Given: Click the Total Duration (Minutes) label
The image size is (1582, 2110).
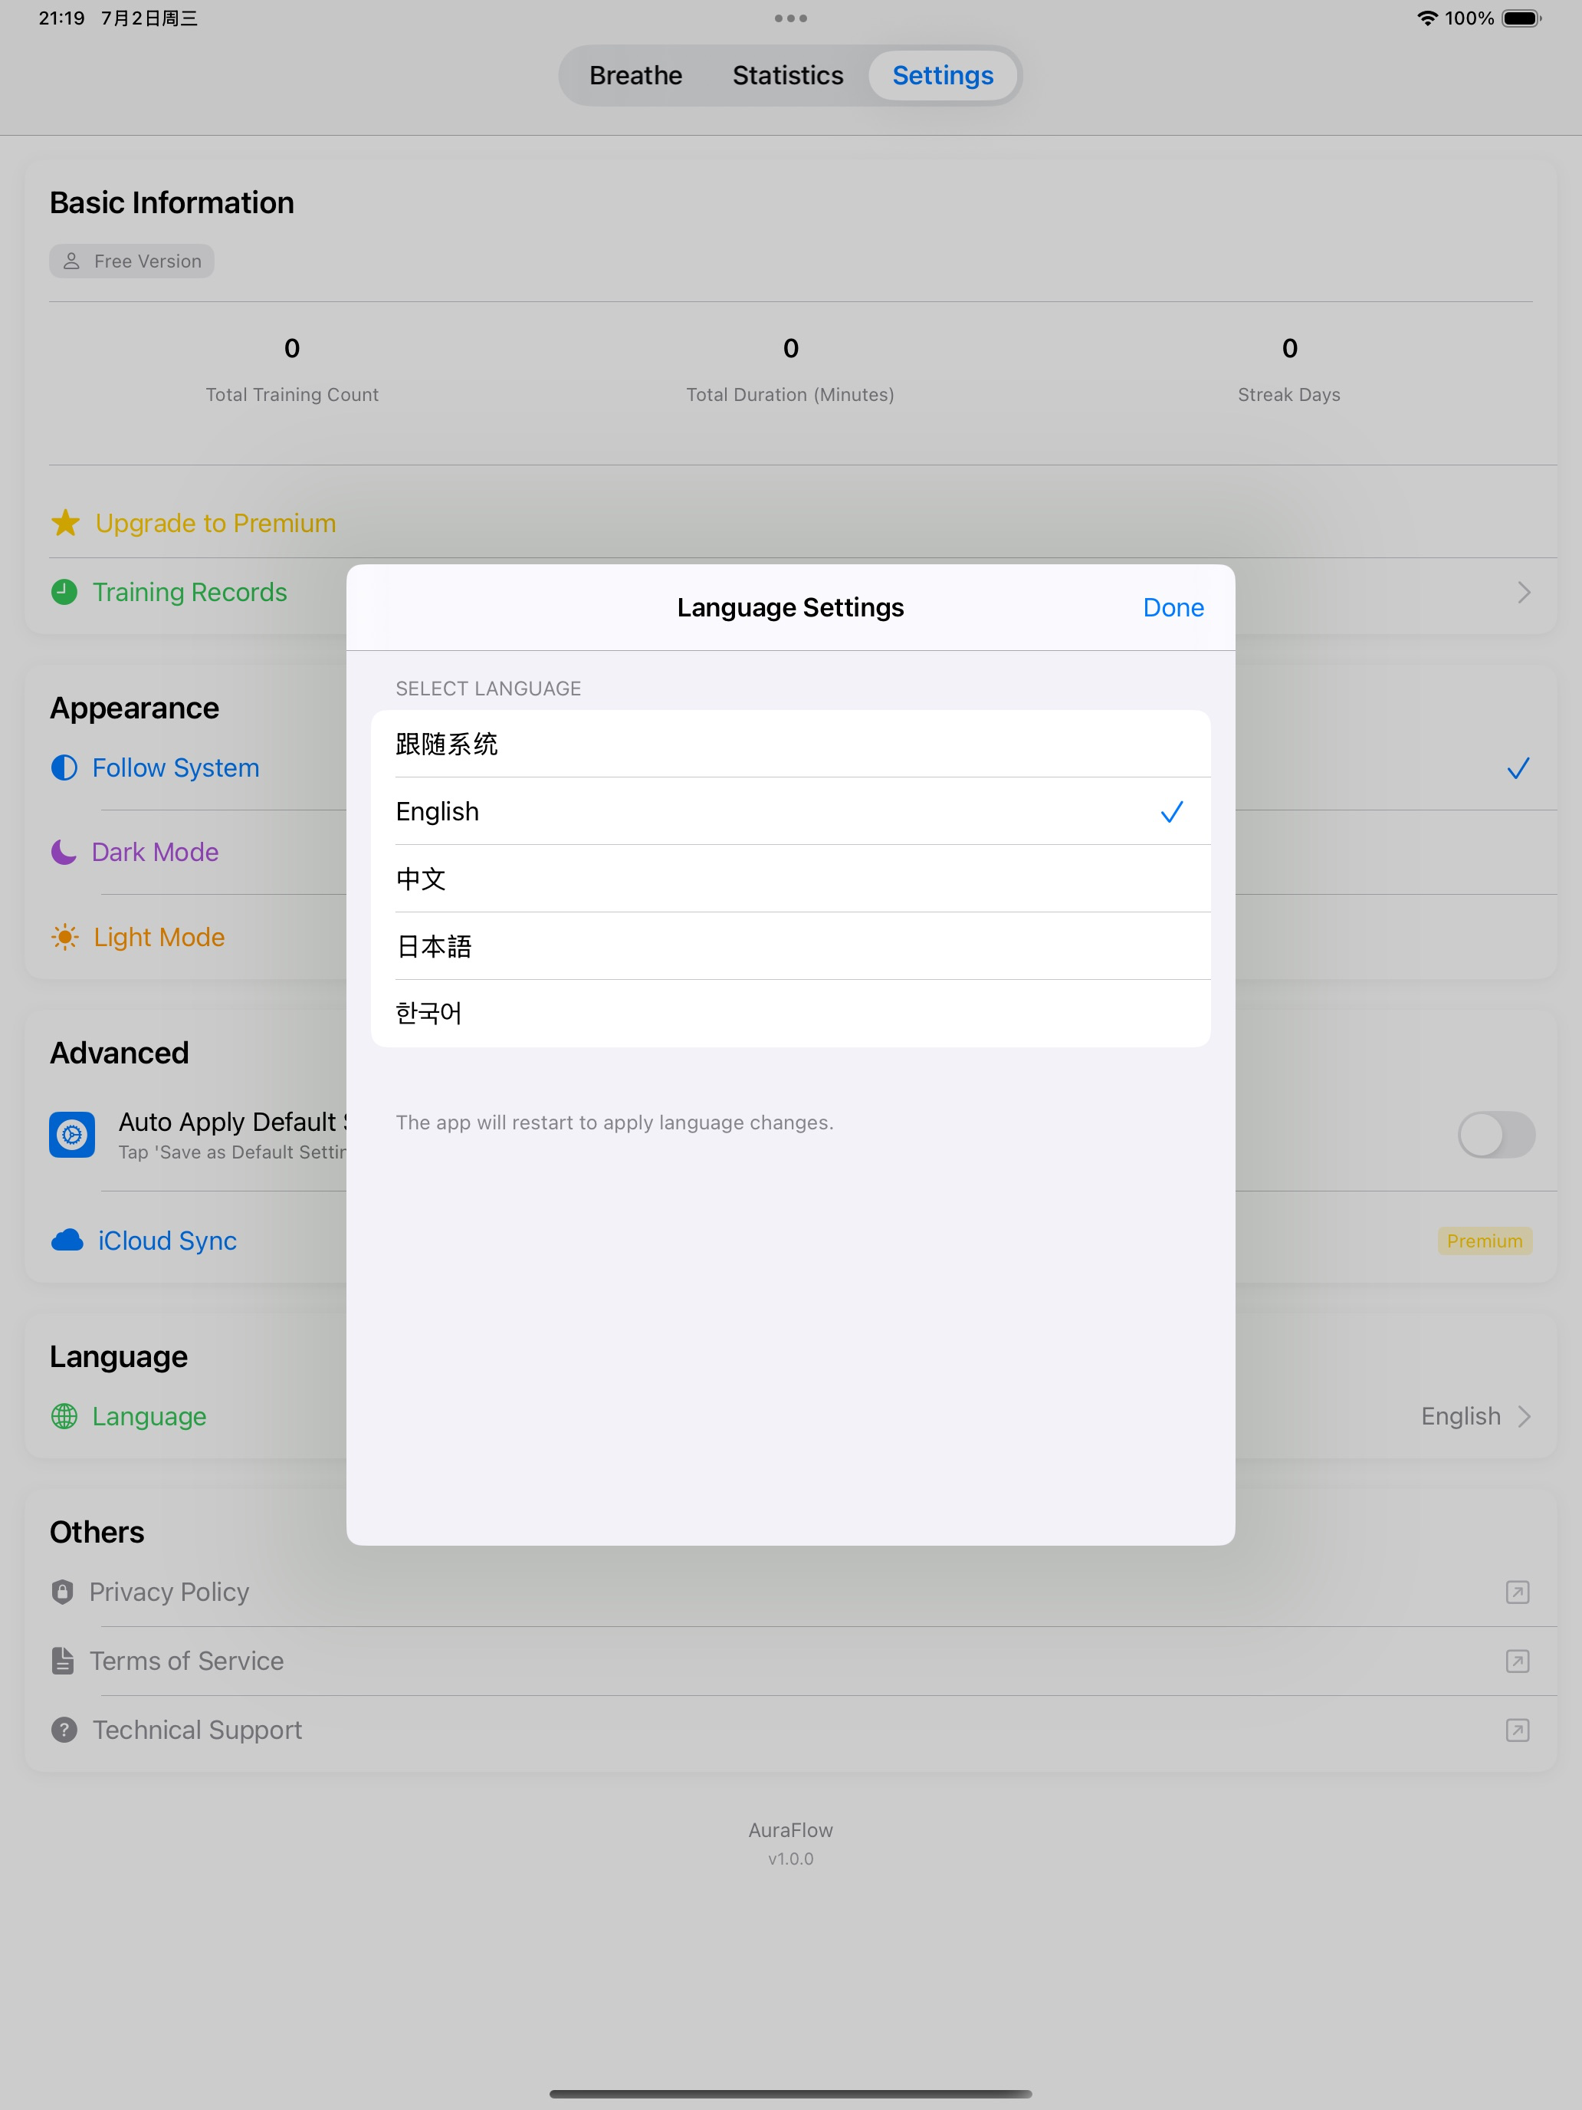Looking at the screenshot, I should 790,395.
